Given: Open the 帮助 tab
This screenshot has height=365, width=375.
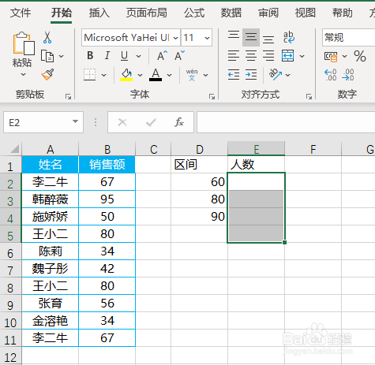Looking at the screenshot, I should (342, 13).
